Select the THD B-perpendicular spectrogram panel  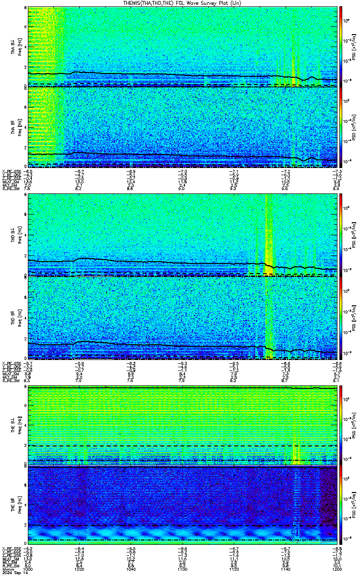click(x=183, y=235)
